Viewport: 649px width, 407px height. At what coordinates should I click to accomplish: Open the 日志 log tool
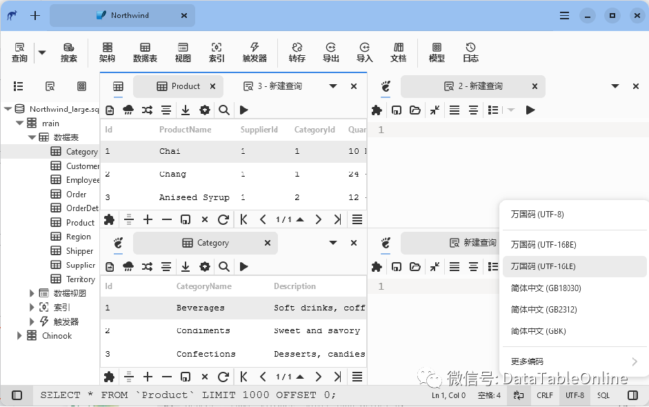pos(470,52)
